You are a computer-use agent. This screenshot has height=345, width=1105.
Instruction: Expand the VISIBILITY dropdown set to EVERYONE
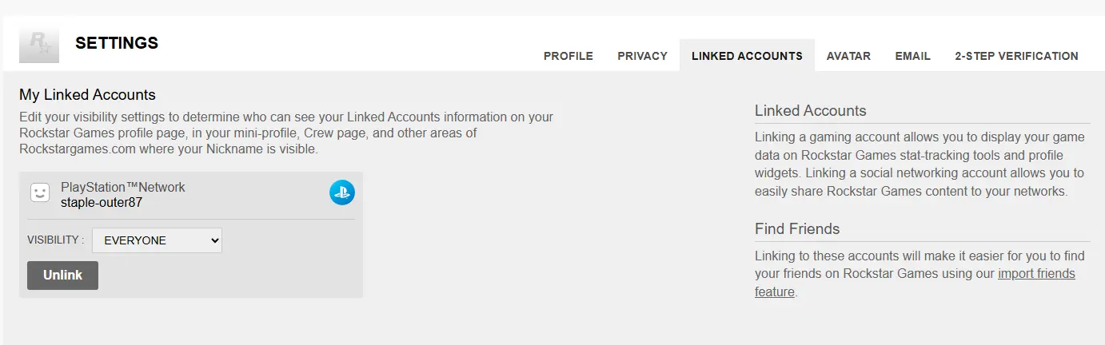[157, 240]
